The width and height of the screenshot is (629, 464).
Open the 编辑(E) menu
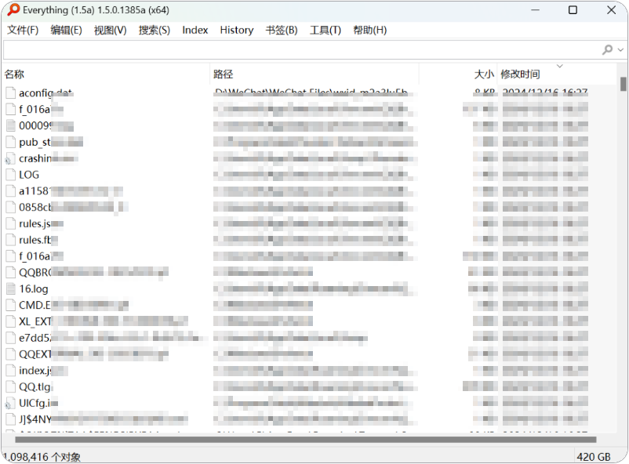[x=66, y=30]
